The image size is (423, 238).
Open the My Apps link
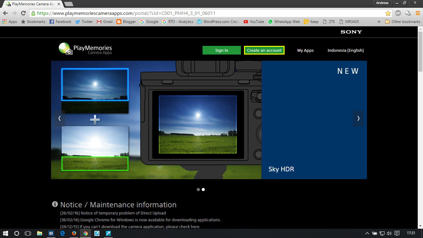point(305,50)
